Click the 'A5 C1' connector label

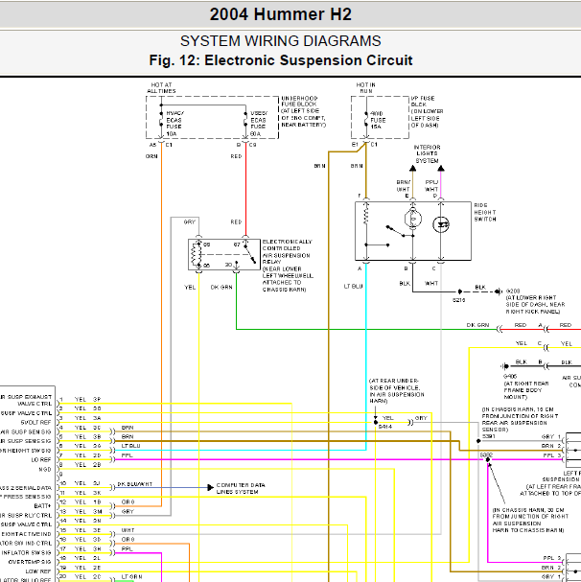(x=161, y=145)
